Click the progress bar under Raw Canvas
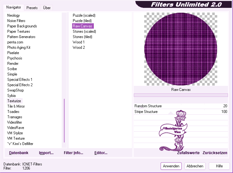This screenshot has width=233, height=173. [x=181, y=95]
